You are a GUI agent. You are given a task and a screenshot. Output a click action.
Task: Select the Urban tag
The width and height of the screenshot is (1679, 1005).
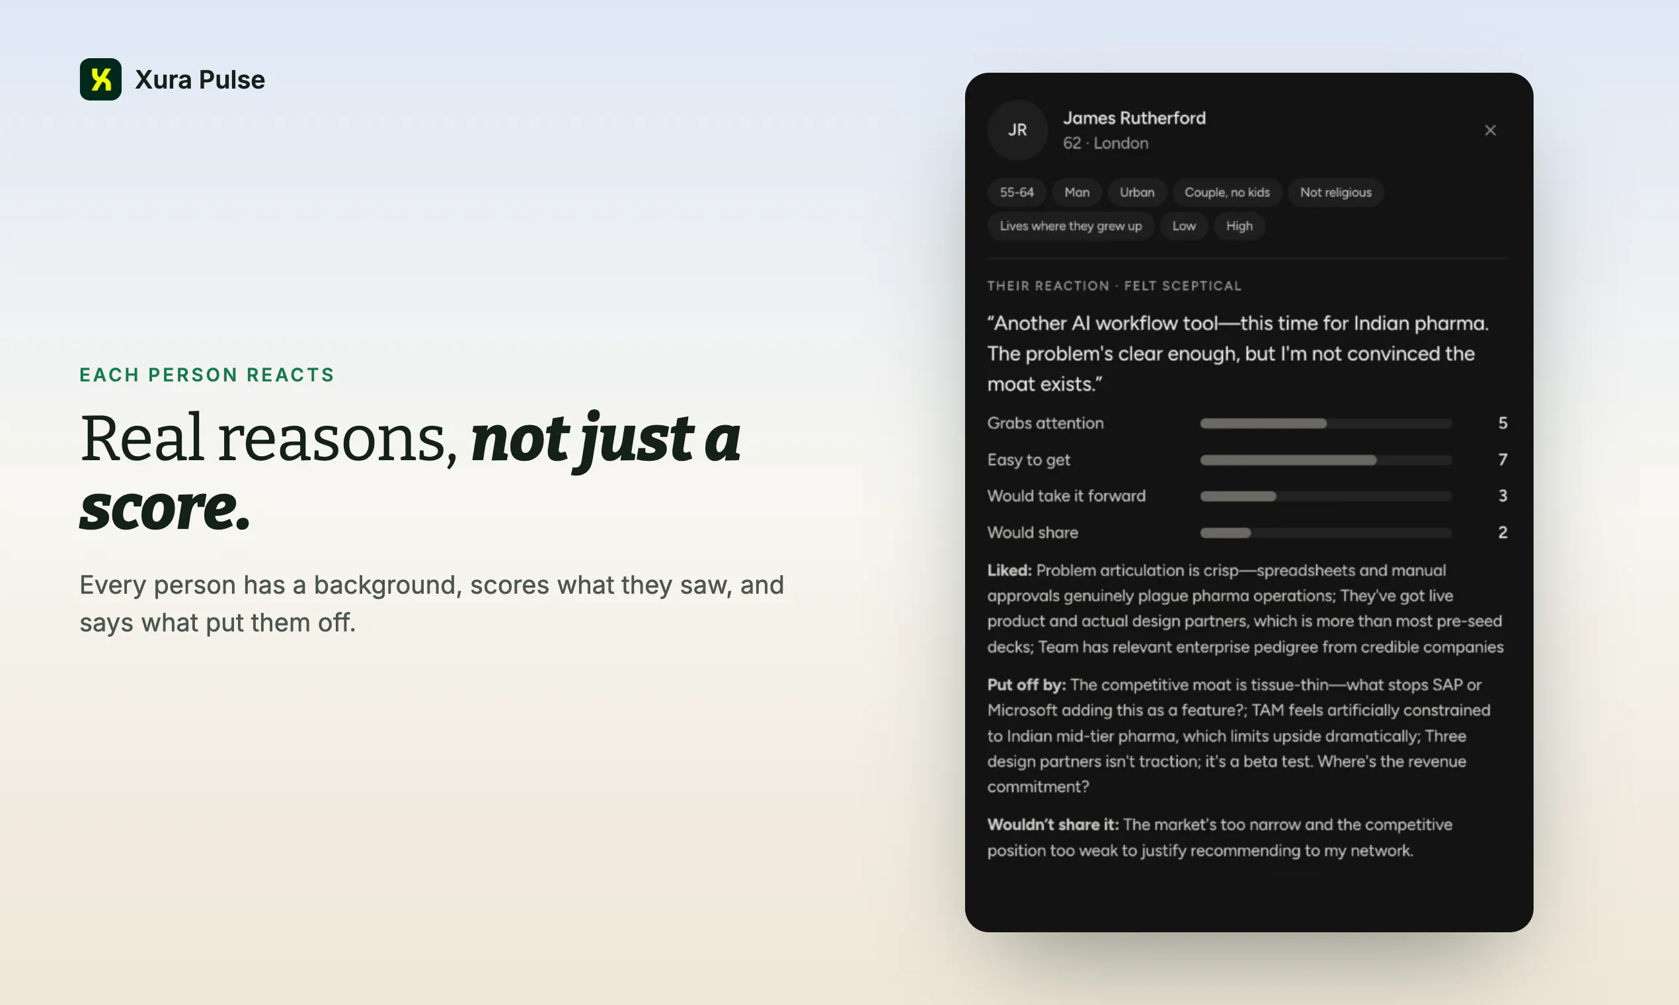tap(1137, 192)
